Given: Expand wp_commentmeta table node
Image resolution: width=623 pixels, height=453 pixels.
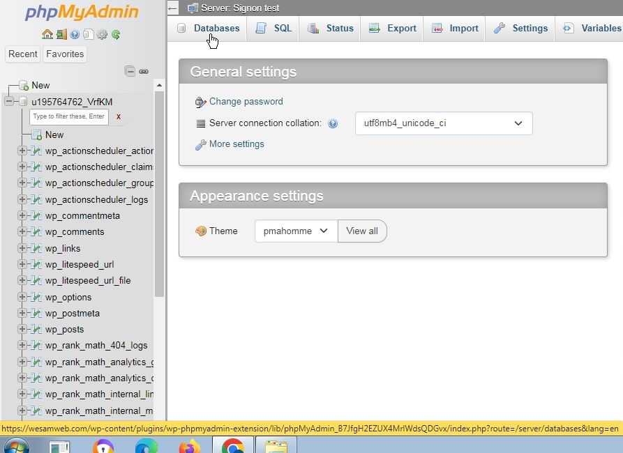Looking at the screenshot, I should pos(22,215).
